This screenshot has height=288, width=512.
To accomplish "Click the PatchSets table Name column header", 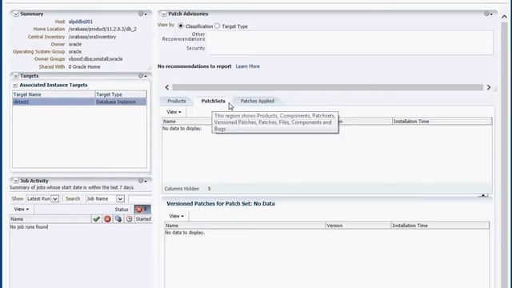I will [x=186, y=121].
